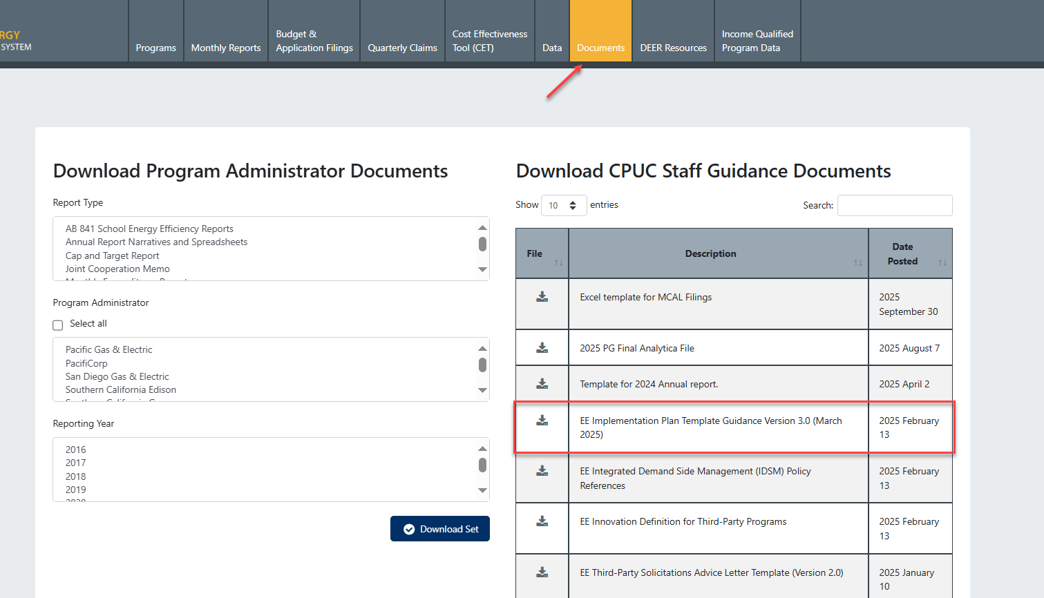Image resolution: width=1044 pixels, height=598 pixels.
Task: Select Pacific Gas & Electric administrator
Action: click(109, 349)
